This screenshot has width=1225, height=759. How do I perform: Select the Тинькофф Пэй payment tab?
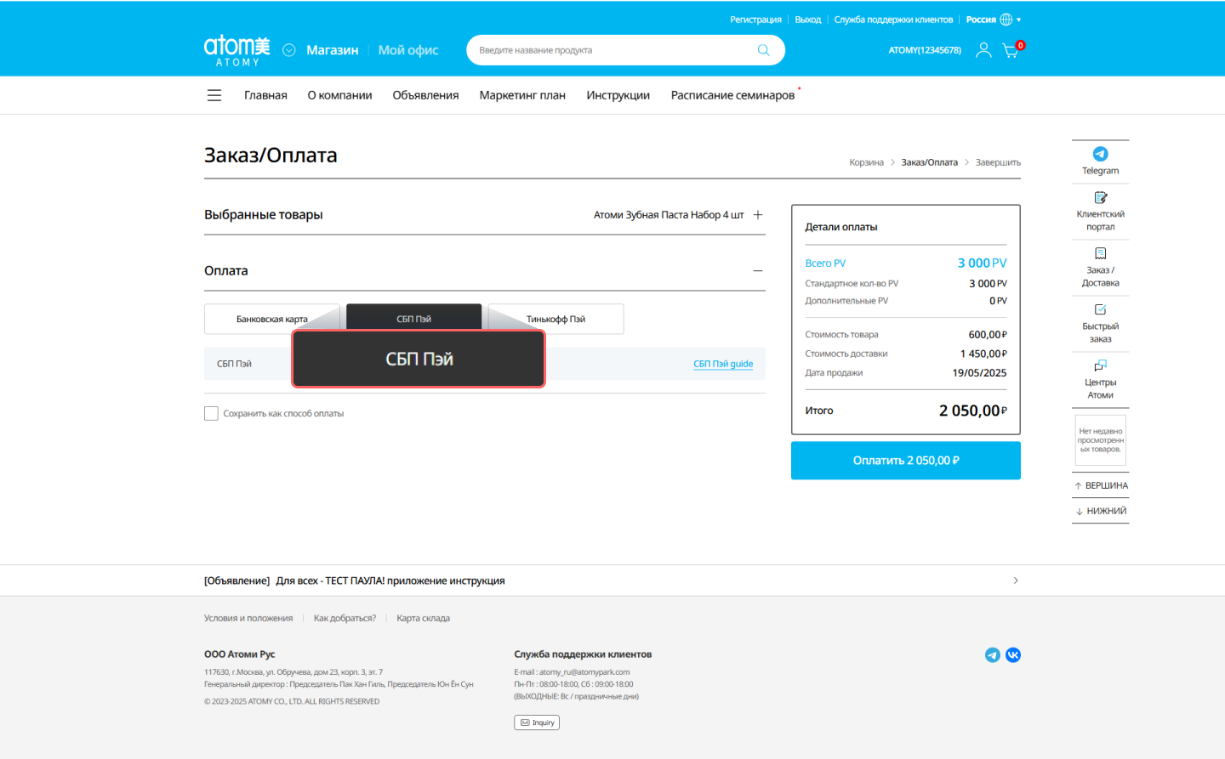(x=556, y=319)
